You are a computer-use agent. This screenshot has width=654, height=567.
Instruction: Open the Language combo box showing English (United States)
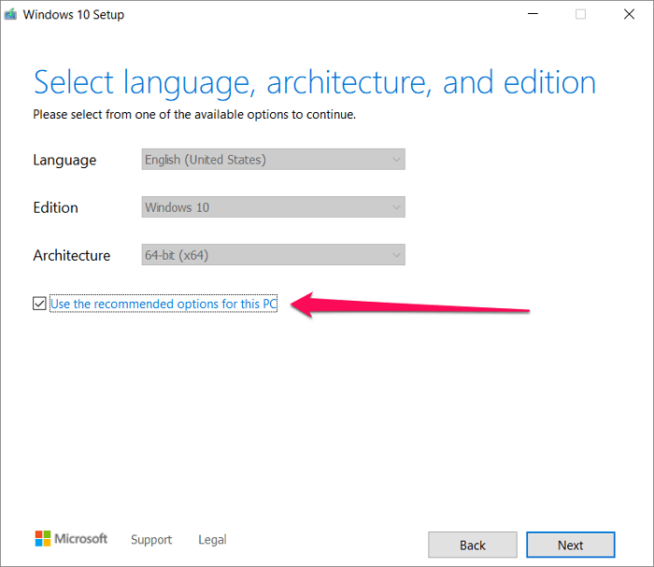tap(273, 160)
